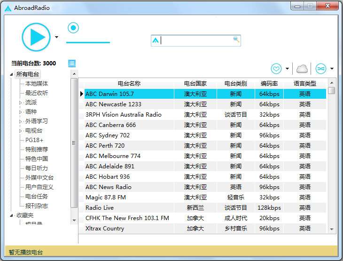This screenshot has width=343, height=261.
Task: Select 所有电台 in the tree
Action: 28,74
